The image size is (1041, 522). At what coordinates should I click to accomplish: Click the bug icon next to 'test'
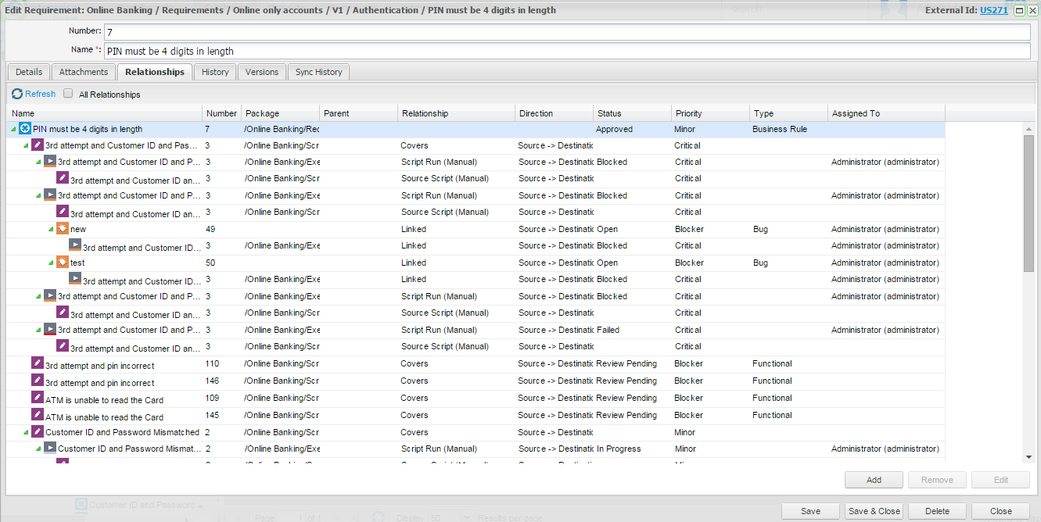pos(62,263)
